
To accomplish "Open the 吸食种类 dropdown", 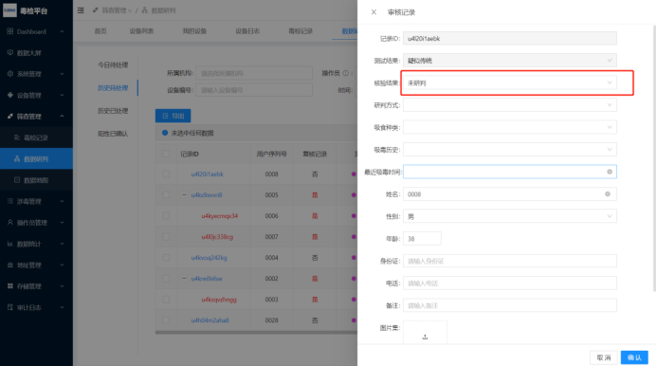I will coord(509,127).
